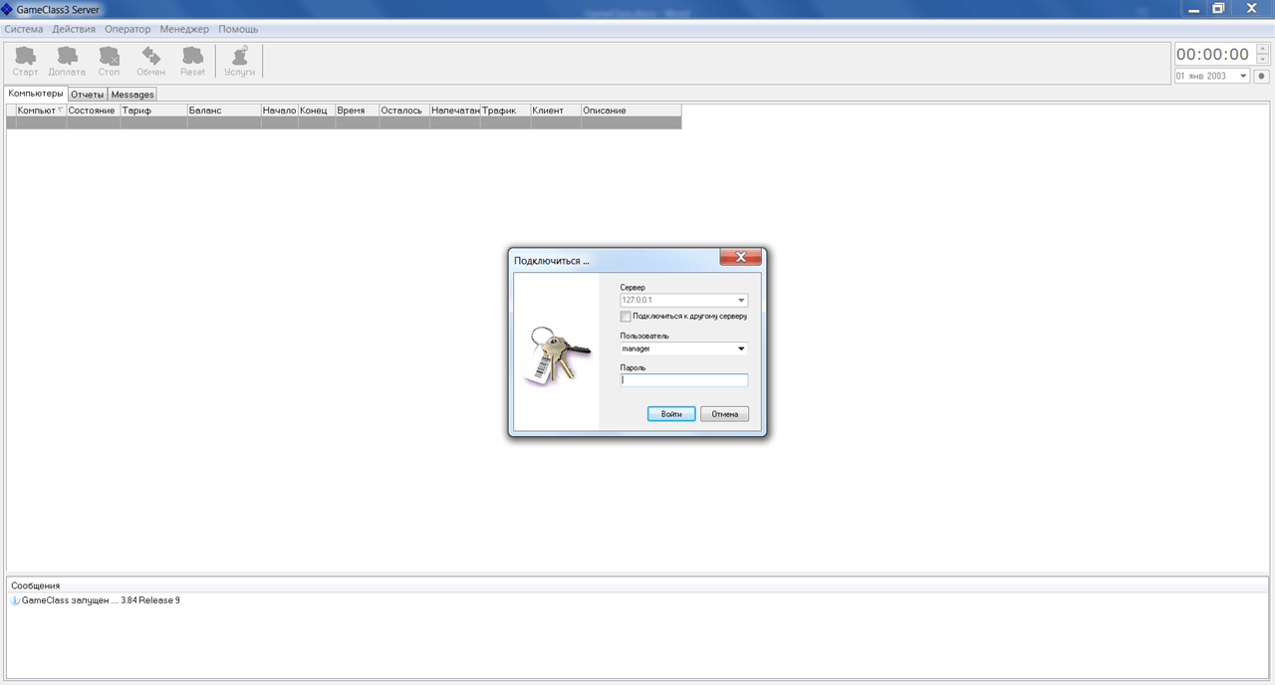Viewport: 1275px width, 685px height.
Task: Open the Помощь menu
Action: tap(238, 29)
